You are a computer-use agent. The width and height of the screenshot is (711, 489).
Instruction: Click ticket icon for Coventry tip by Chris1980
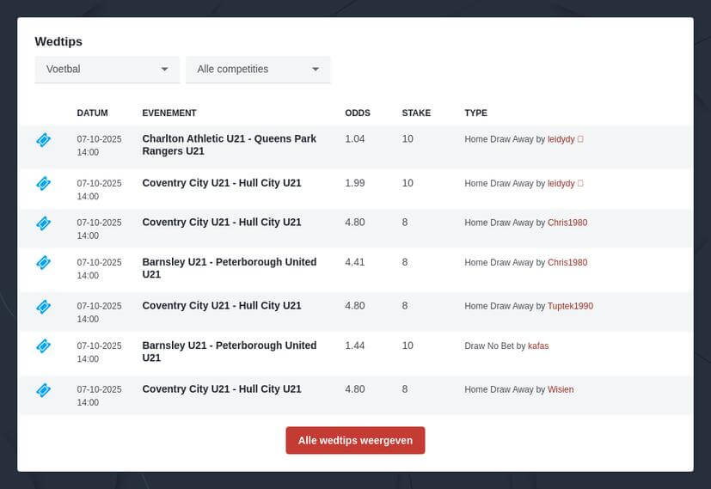(x=43, y=223)
